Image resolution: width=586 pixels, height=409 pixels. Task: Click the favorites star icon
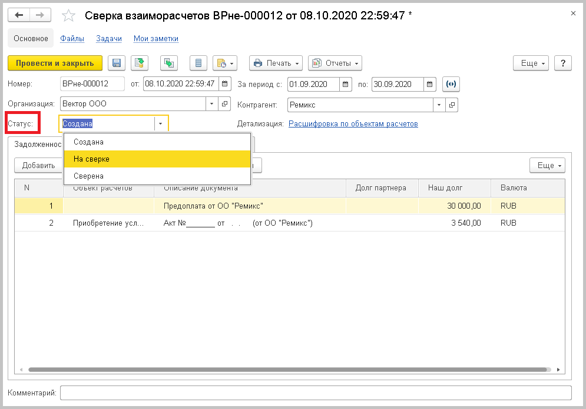click(69, 16)
